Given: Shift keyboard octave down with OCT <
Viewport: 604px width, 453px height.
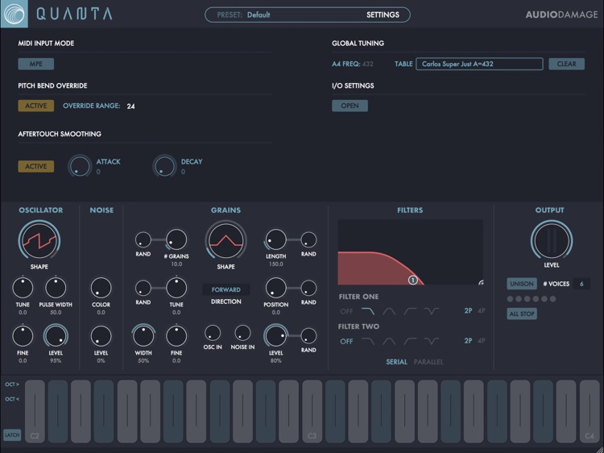Looking at the screenshot, I should pos(12,399).
